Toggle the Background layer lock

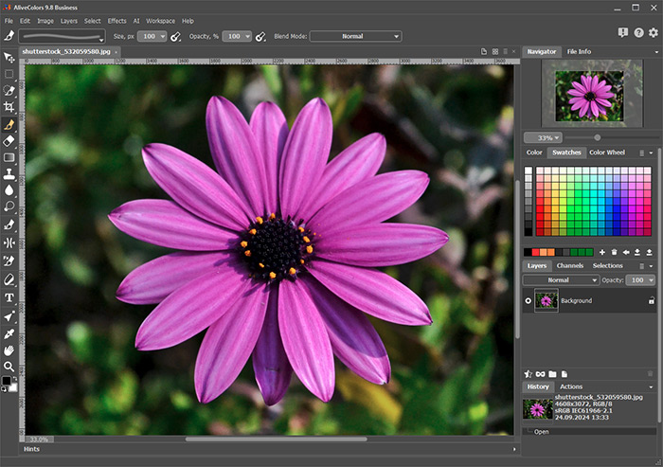pyautogui.click(x=652, y=301)
